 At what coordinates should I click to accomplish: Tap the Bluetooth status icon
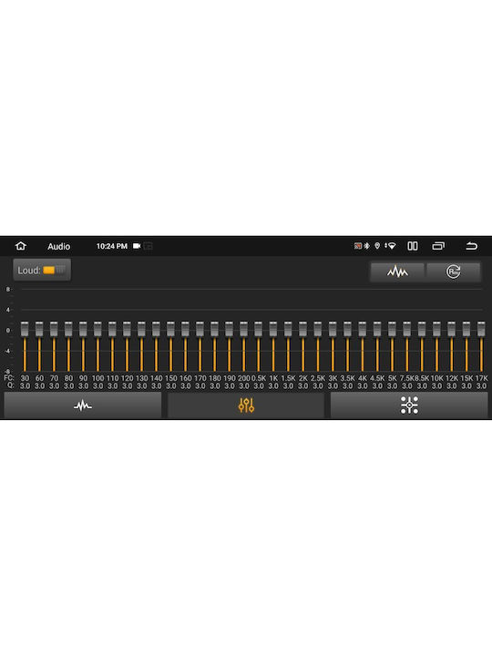click(367, 246)
